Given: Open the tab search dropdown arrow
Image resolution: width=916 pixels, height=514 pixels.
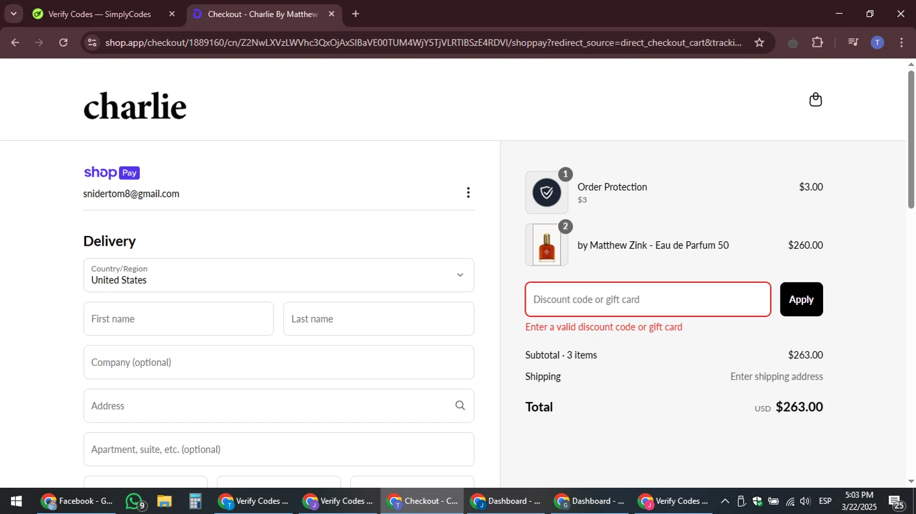Looking at the screenshot, I should coord(13,14).
